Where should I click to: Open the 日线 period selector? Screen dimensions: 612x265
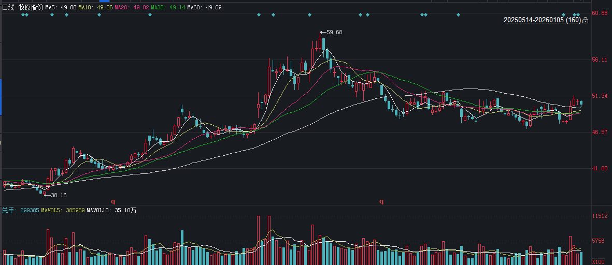[x=8, y=8]
